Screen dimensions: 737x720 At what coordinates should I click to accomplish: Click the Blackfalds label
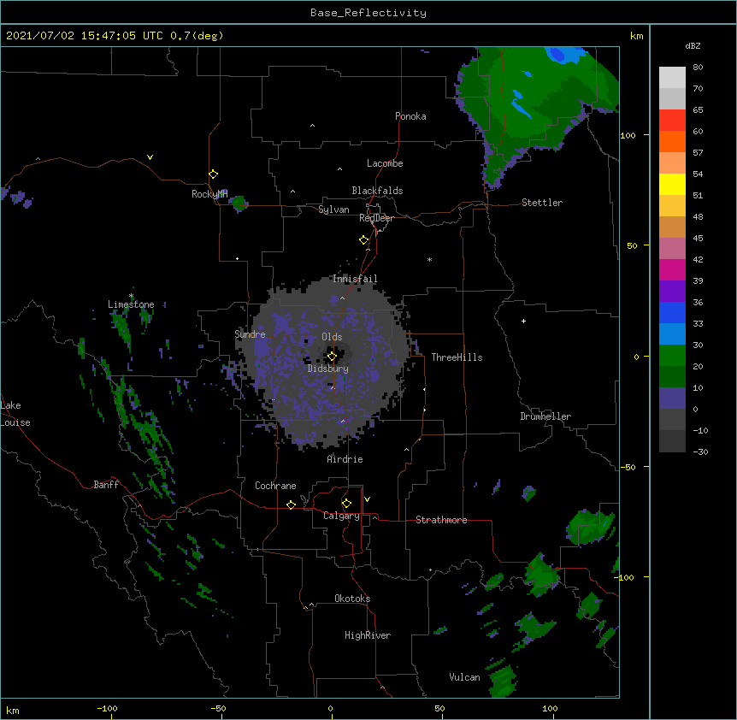(x=377, y=191)
